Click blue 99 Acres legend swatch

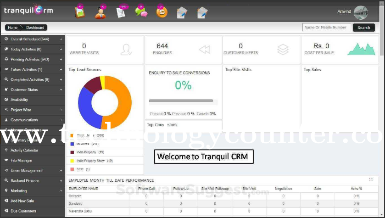[72, 144]
